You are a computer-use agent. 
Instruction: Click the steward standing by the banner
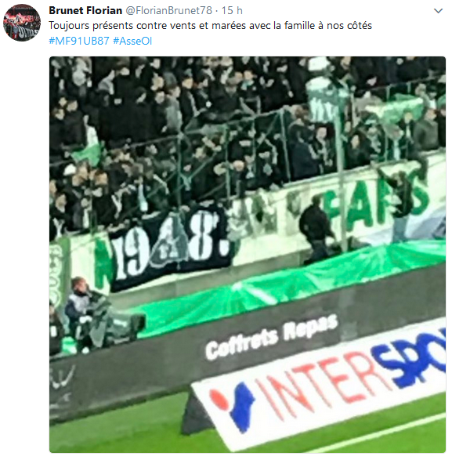(x=316, y=227)
